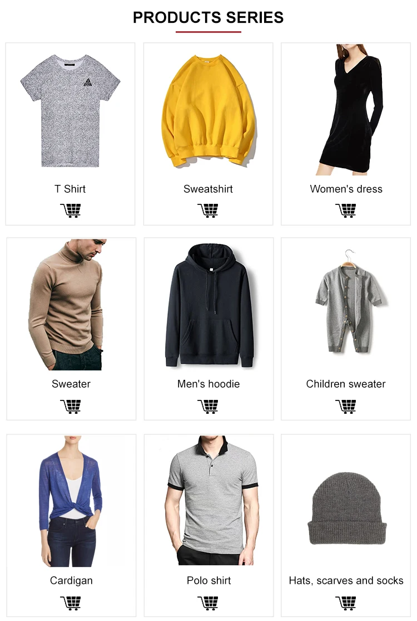Select the navy Men's hoodie image
Viewport: 417px width, 621px height.
[x=209, y=305]
